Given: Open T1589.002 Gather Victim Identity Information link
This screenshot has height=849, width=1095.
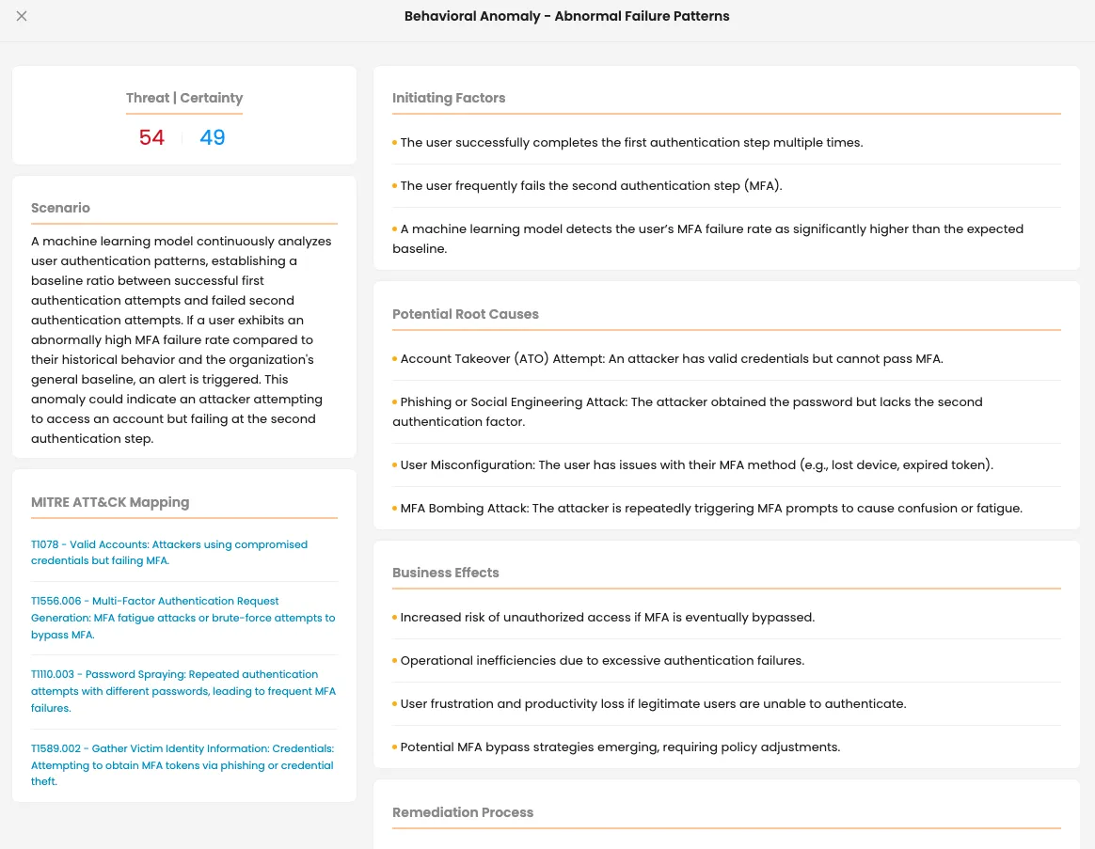Looking at the screenshot, I should click(182, 765).
